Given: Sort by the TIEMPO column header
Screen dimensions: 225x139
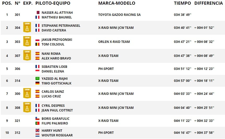Looking at the screenshot, I should coord(182,3).
